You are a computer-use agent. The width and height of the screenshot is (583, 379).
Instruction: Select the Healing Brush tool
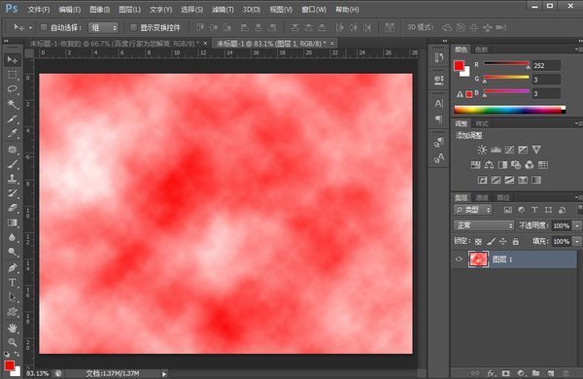pos(13,149)
